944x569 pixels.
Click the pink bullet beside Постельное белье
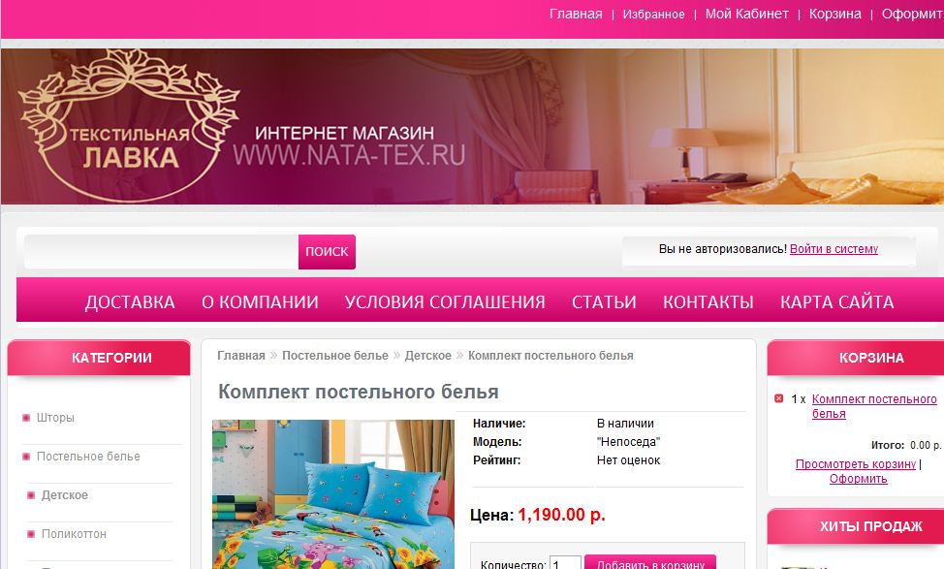coord(26,457)
